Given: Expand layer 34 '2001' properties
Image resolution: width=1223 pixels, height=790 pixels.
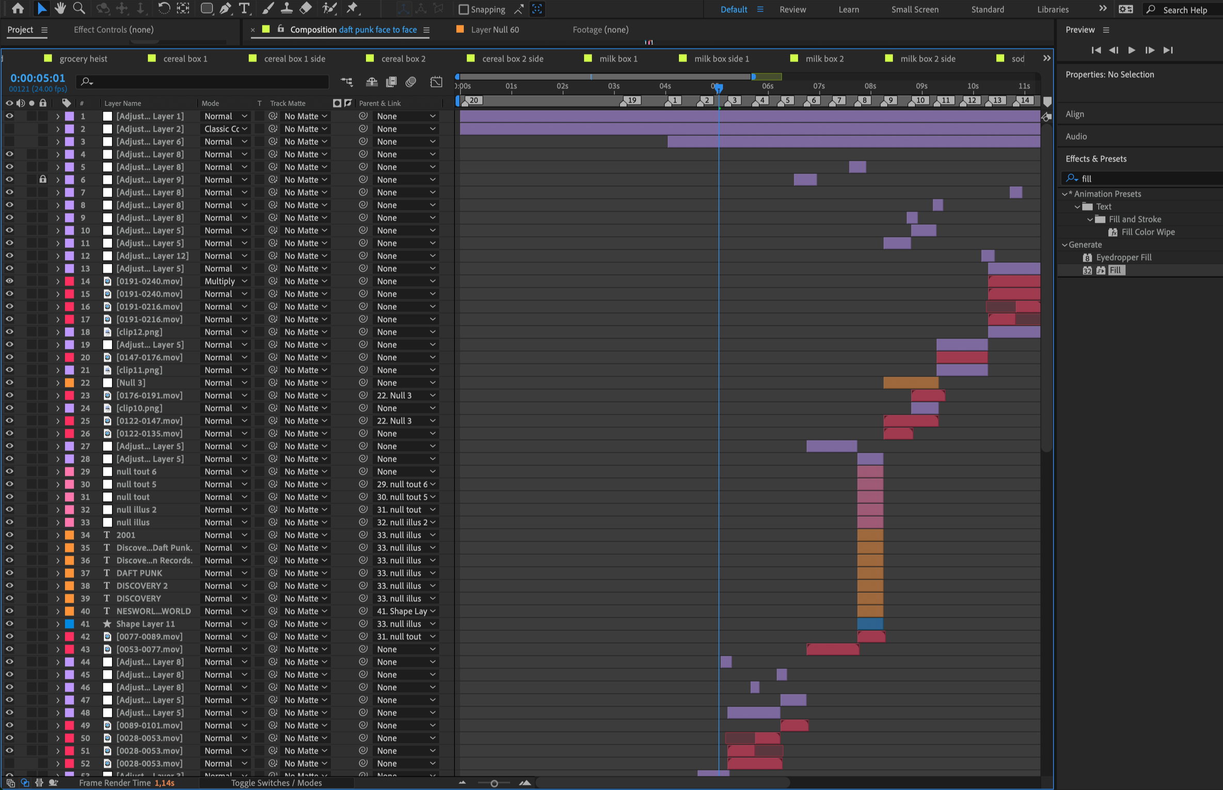Looking at the screenshot, I should 58,535.
